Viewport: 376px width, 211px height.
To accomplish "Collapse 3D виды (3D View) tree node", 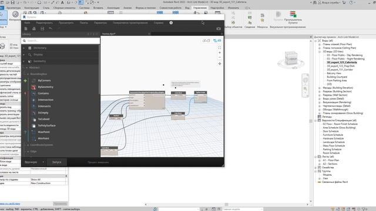I will tap(320, 52).
